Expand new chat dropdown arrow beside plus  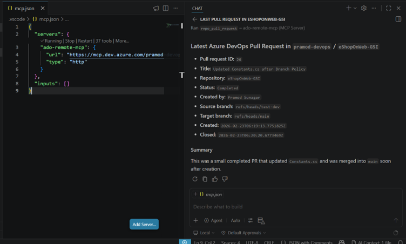pos(355,8)
